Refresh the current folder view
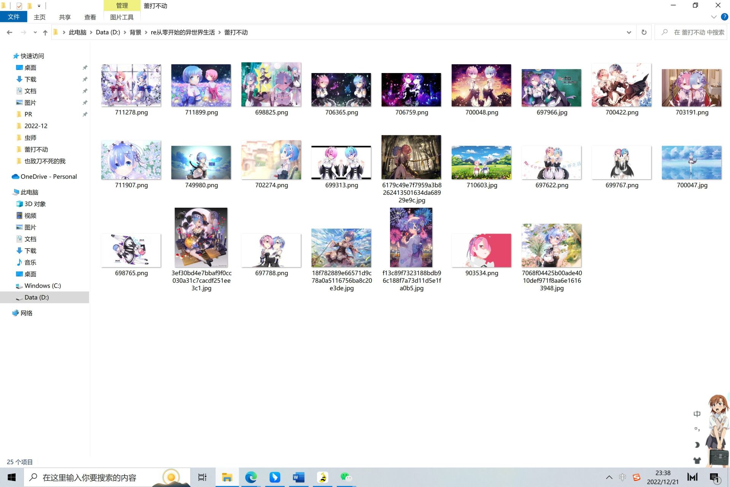The height and width of the screenshot is (487, 730). tap(644, 32)
